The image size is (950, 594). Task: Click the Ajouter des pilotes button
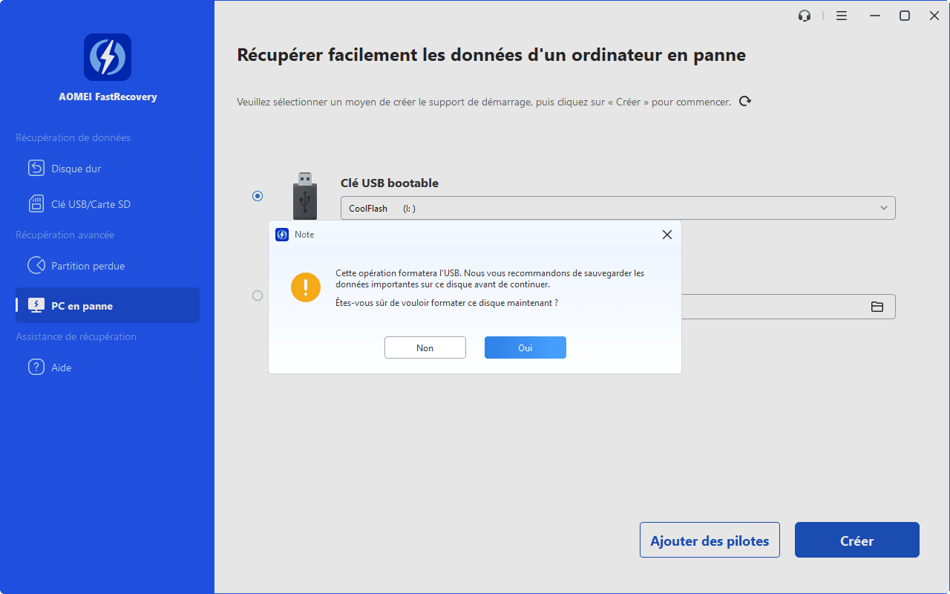tap(709, 540)
